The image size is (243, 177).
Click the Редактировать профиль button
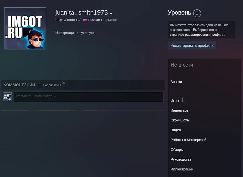192,46
